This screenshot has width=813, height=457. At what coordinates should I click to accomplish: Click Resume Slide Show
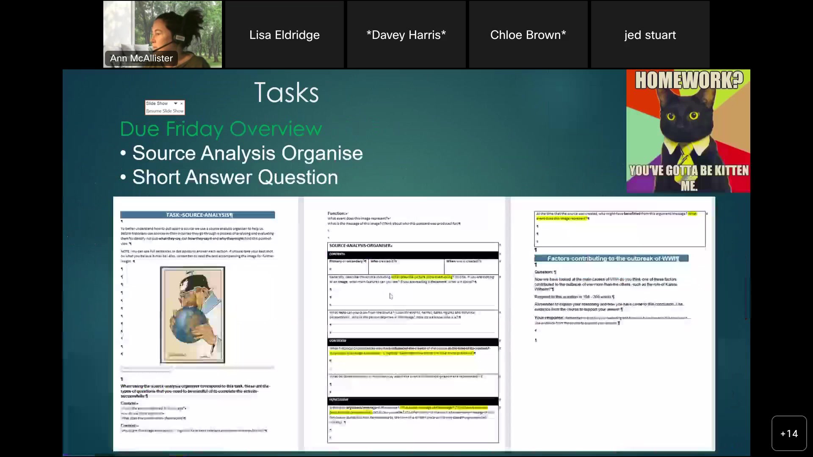tap(165, 111)
